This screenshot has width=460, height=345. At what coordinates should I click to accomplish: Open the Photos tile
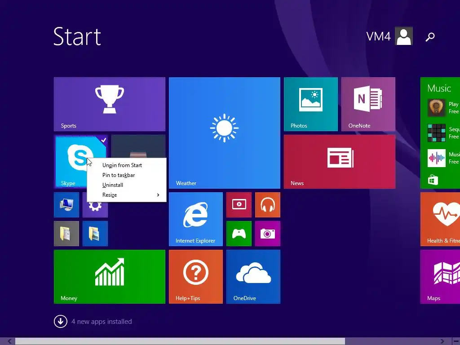(x=311, y=104)
